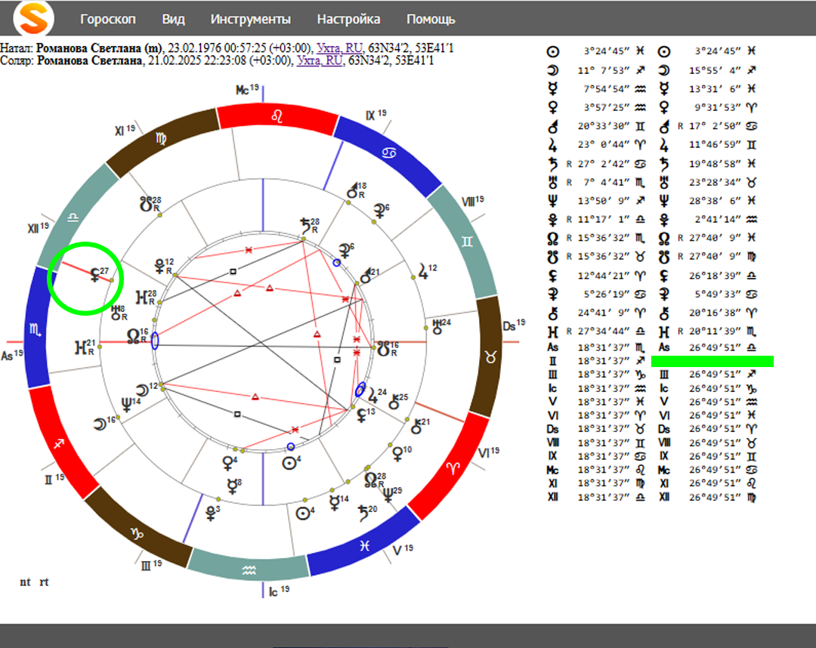Select solar Jupiter value 11°46'59"
The image size is (816, 648).
click(x=715, y=144)
